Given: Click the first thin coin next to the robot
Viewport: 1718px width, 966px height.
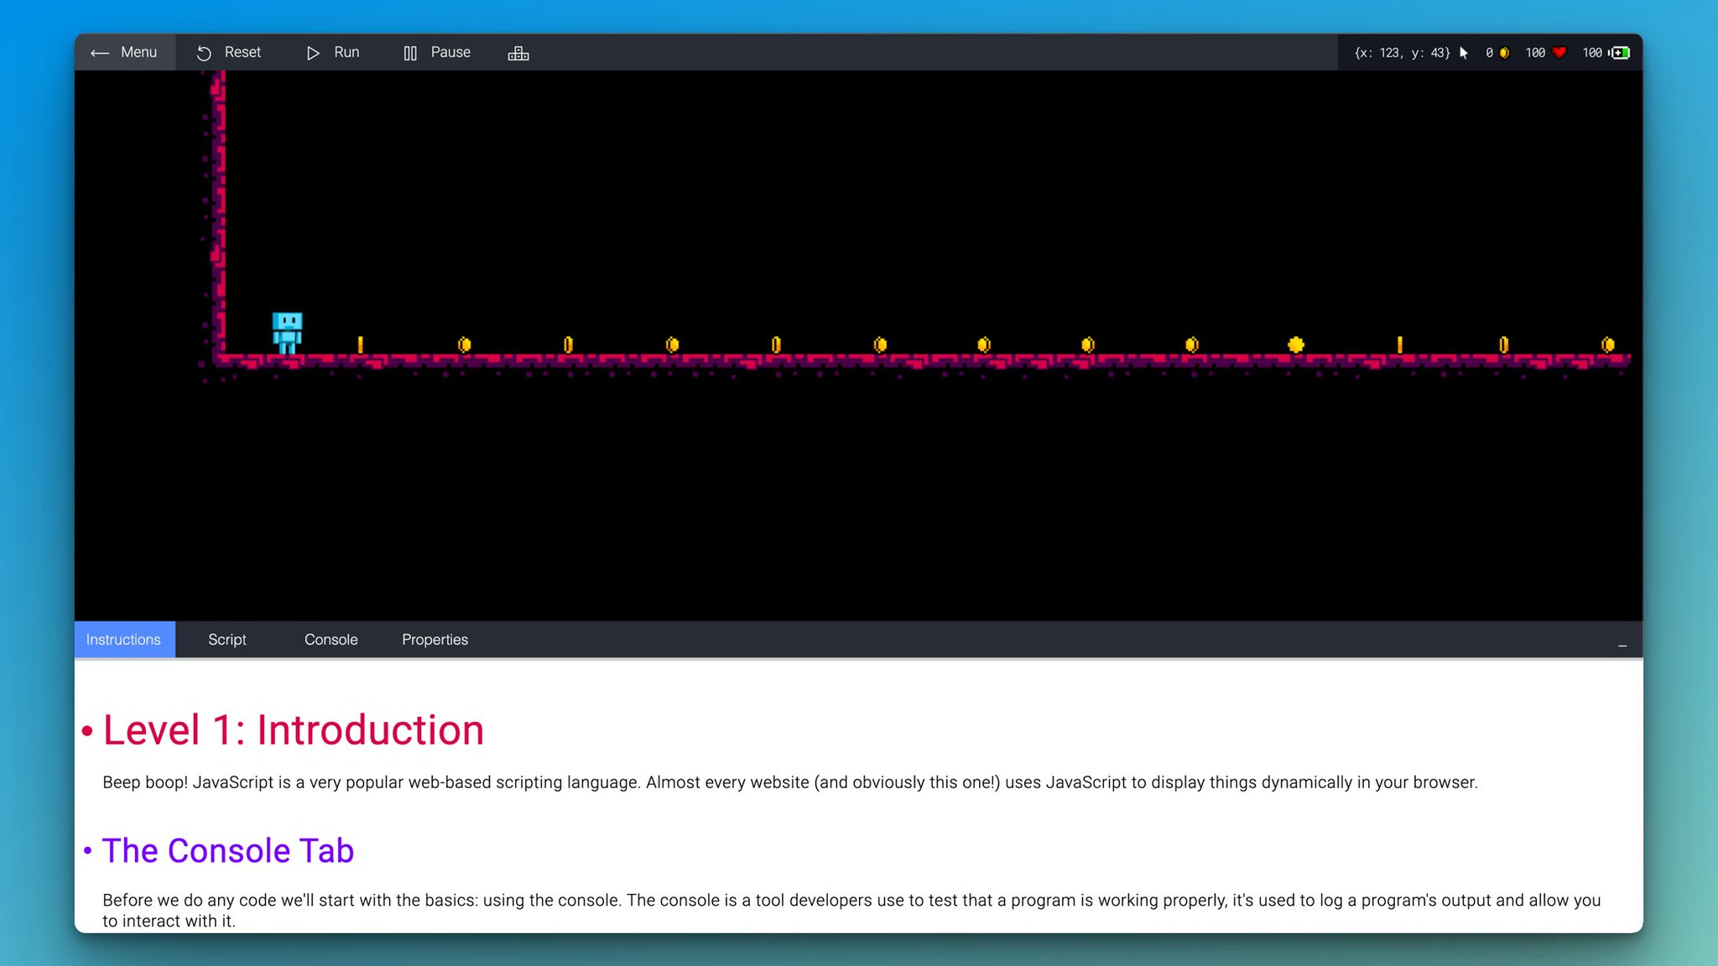Looking at the screenshot, I should click(360, 345).
